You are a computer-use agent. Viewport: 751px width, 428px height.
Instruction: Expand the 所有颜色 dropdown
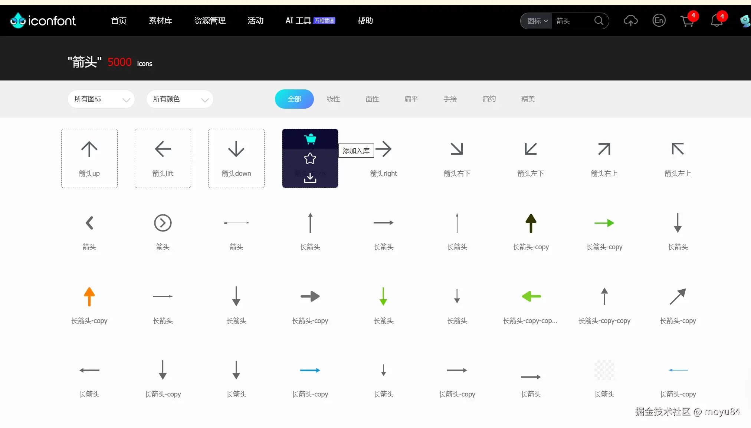(x=180, y=99)
